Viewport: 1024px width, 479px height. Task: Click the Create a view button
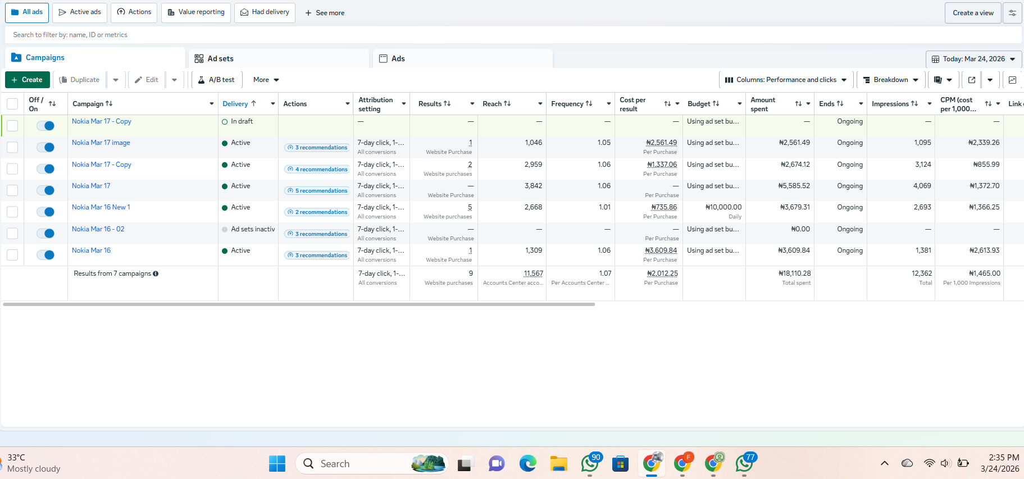[x=973, y=13]
